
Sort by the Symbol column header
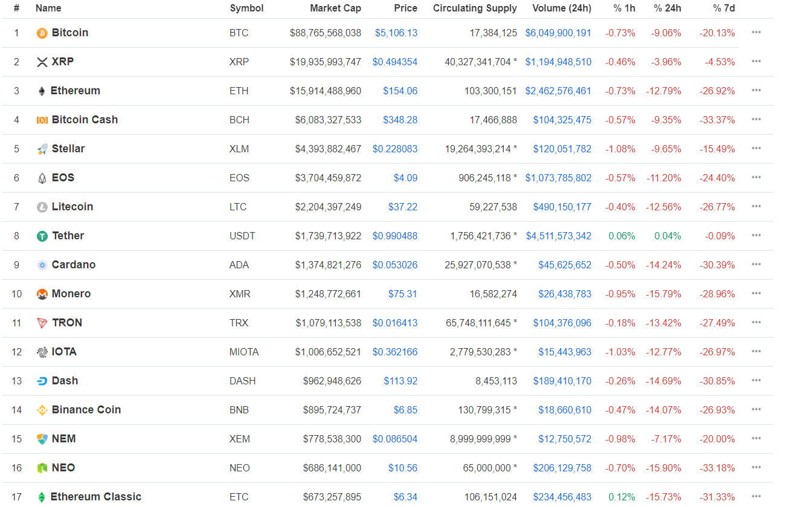(x=246, y=8)
